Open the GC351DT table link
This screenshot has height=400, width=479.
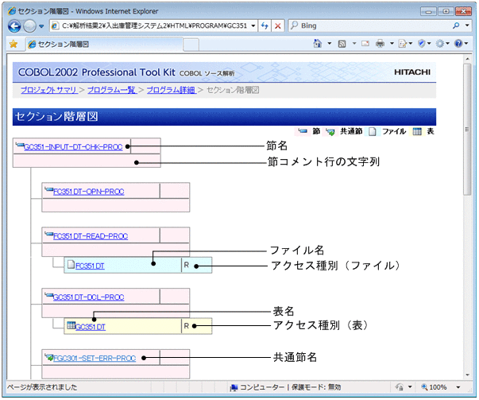(x=91, y=327)
